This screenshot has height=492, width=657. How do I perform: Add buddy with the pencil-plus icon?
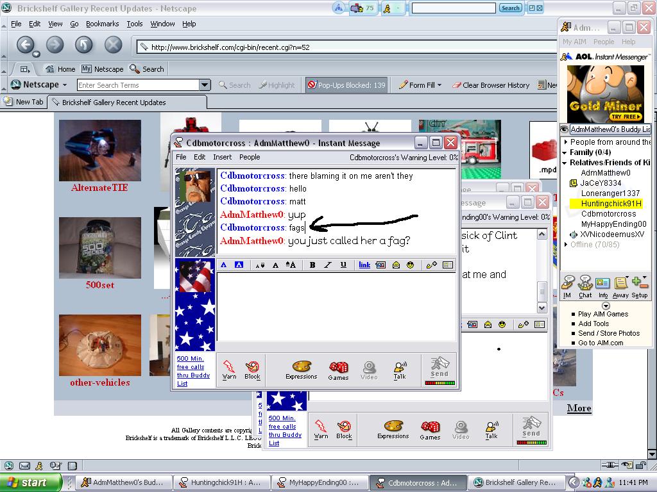coord(432,265)
